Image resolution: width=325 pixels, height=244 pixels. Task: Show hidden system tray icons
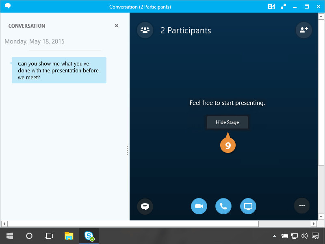274,236
